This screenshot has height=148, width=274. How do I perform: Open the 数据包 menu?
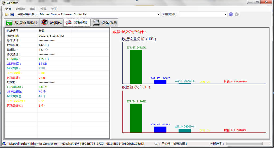[x=20, y=9]
